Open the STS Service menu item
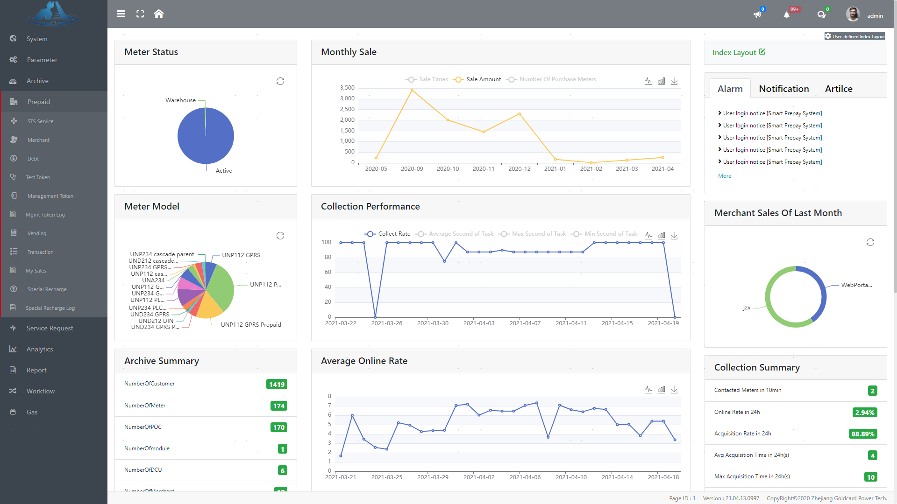This screenshot has height=504, width=897. [x=40, y=121]
